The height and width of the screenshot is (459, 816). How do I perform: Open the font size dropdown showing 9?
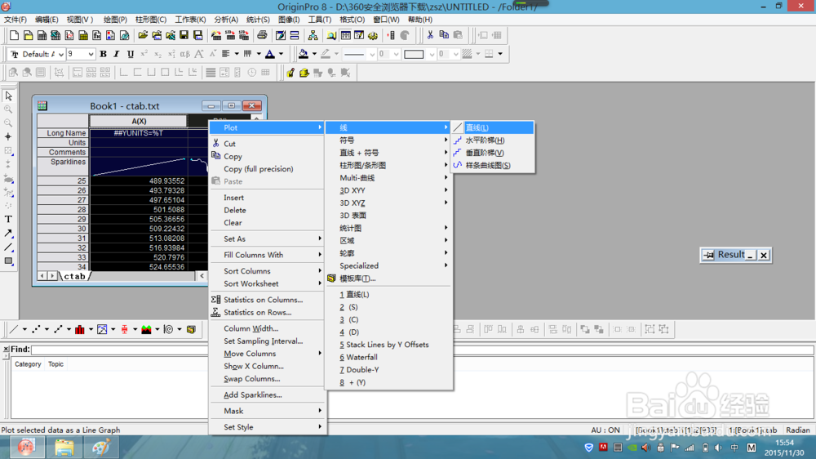[x=91, y=54]
